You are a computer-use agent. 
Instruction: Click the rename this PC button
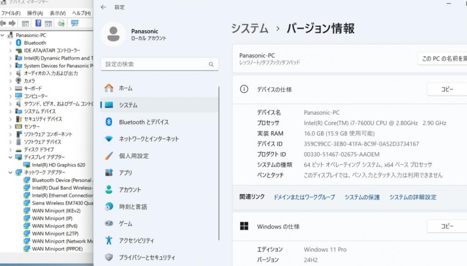(443, 59)
